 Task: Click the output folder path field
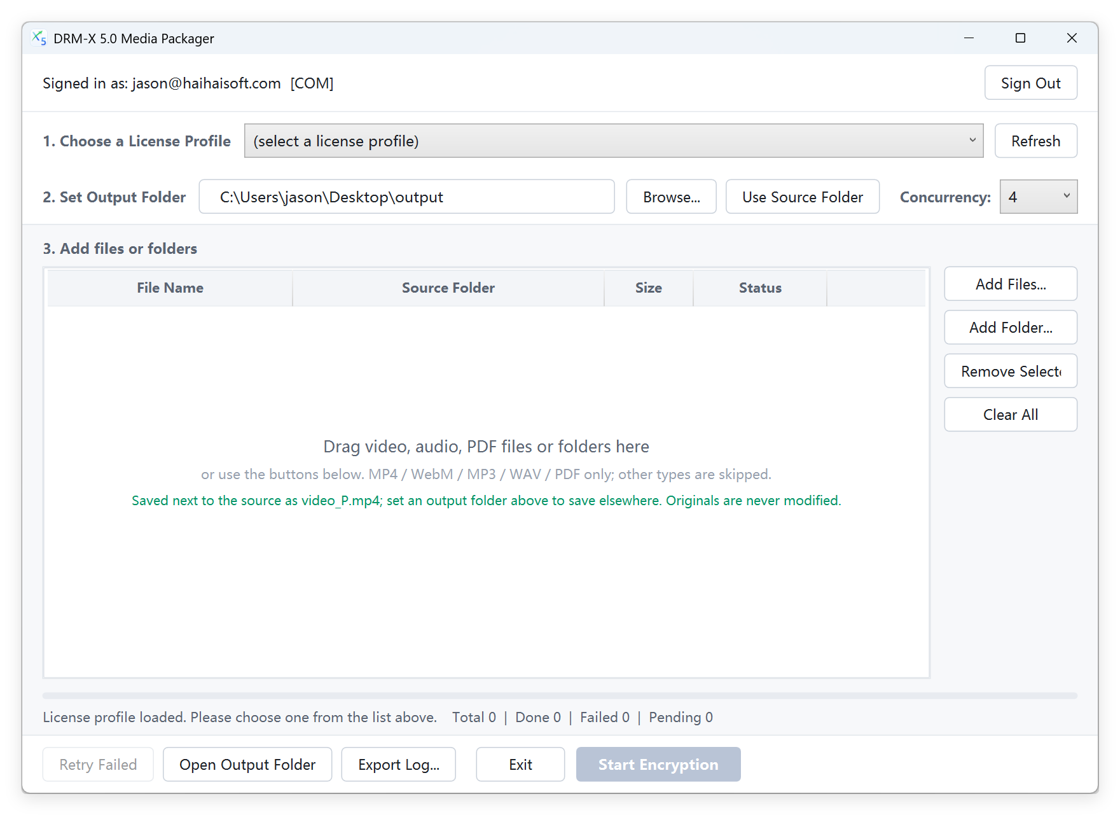point(406,197)
